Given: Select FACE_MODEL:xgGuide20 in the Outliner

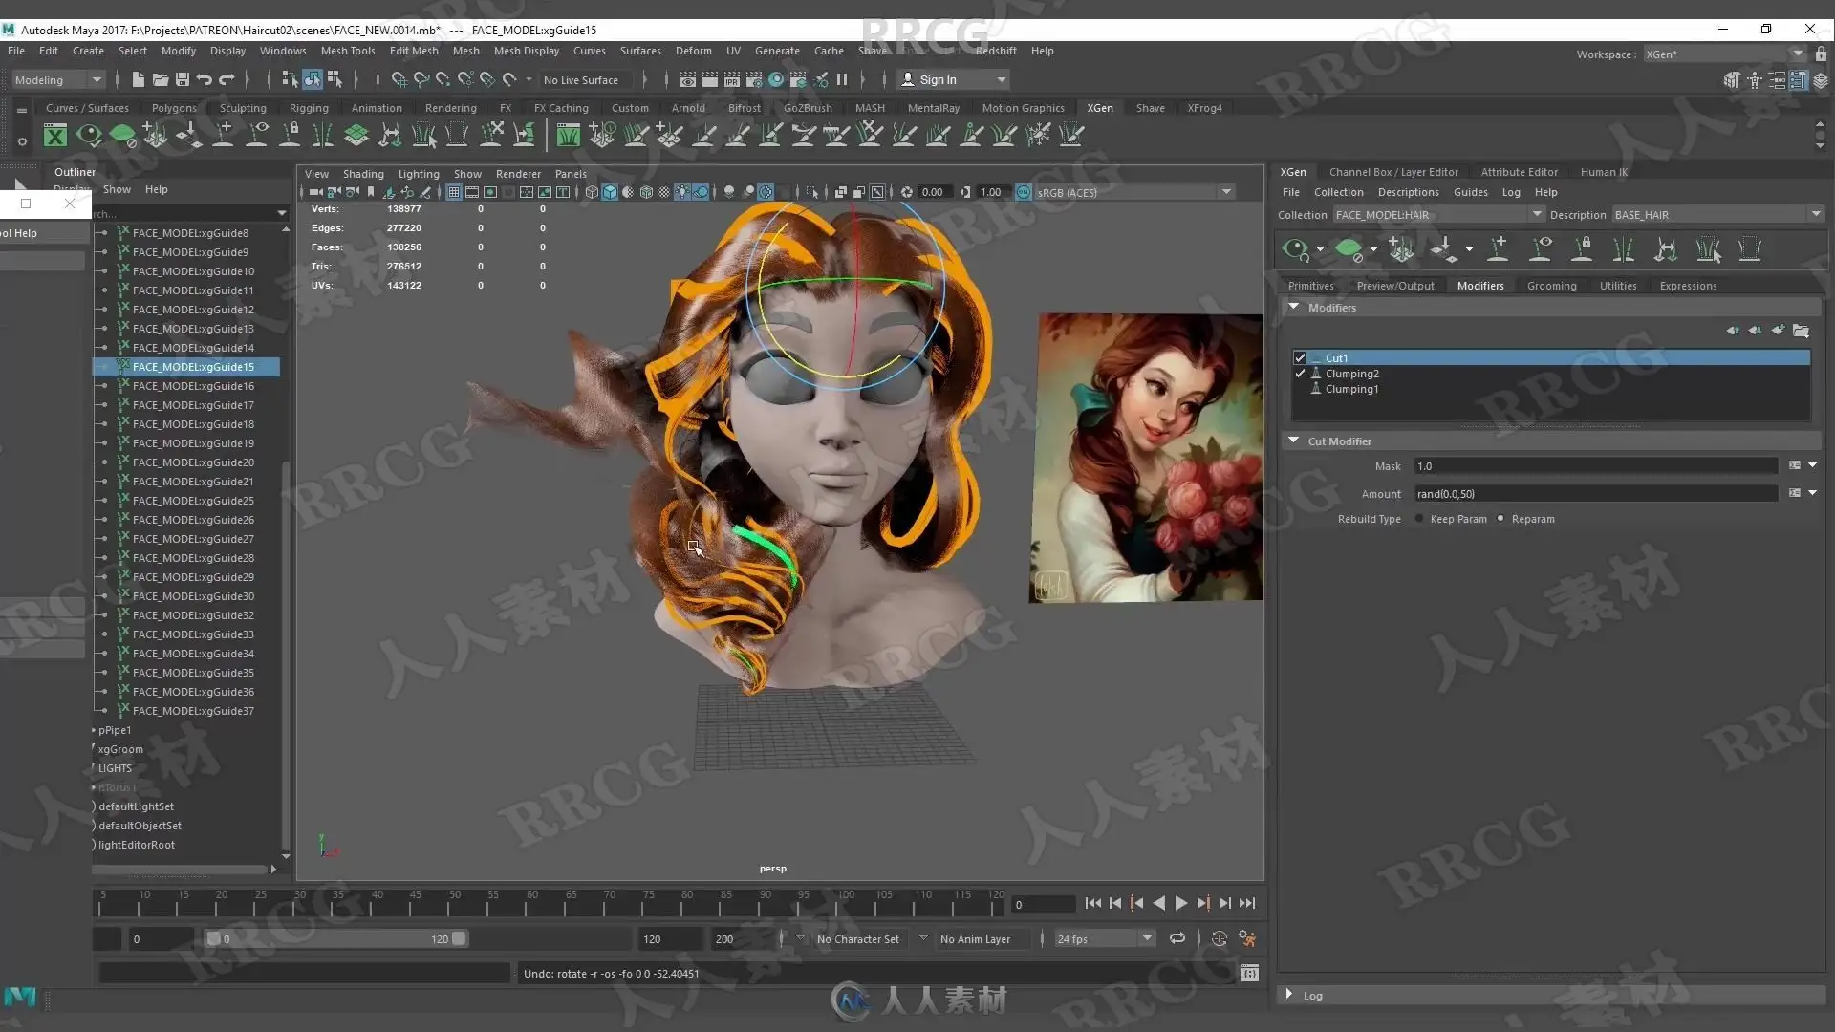Looking at the screenshot, I should pyautogui.click(x=193, y=462).
